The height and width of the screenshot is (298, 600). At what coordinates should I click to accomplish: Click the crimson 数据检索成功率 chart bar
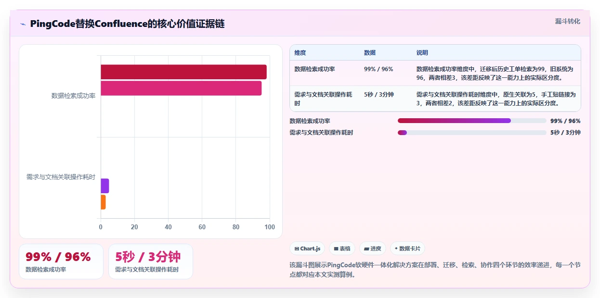(x=183, y=72)
